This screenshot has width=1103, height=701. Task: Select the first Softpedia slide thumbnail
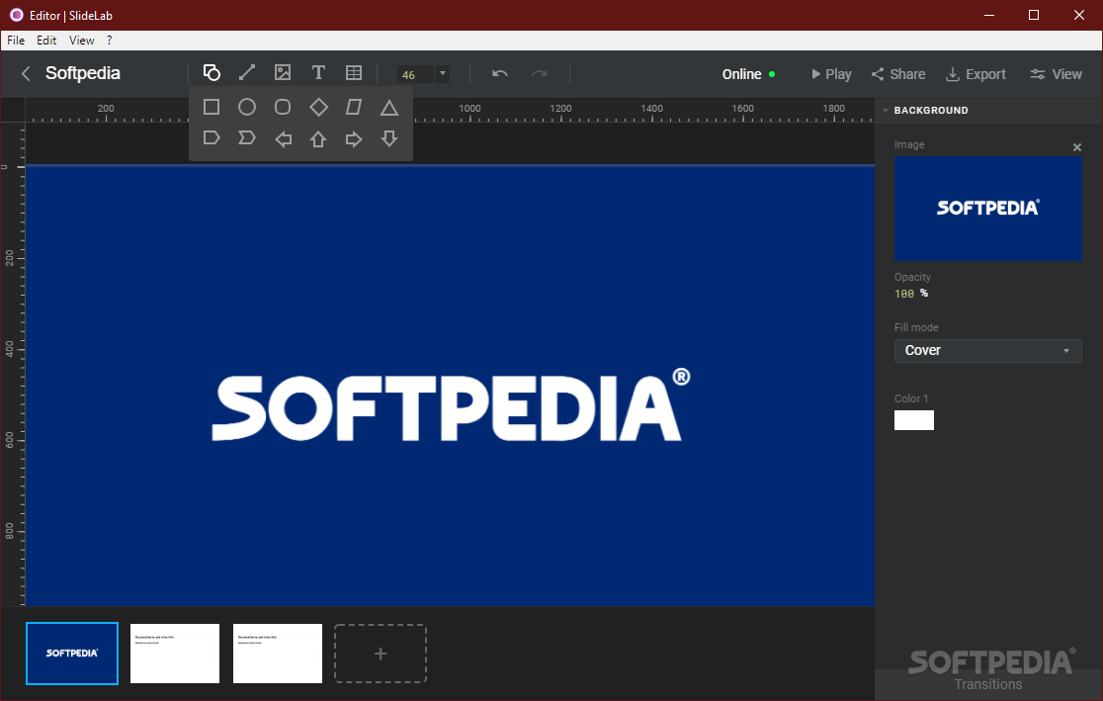[x=72, y=654]
